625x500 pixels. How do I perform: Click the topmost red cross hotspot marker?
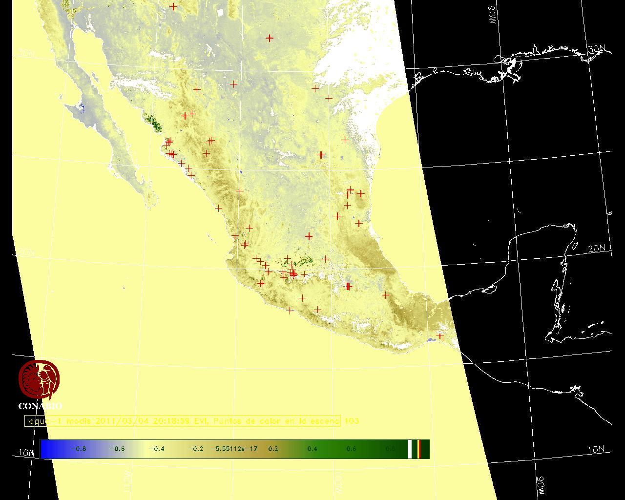pyautogui.click(x=173, y=6)
